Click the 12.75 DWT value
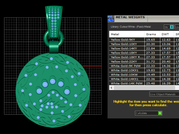This screenshot has width=179, height=134. point(166,70)
